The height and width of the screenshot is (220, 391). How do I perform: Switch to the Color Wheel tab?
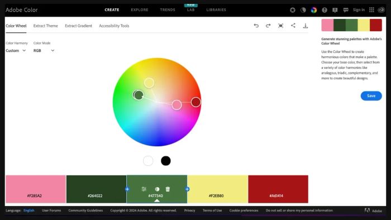(16, 26)
